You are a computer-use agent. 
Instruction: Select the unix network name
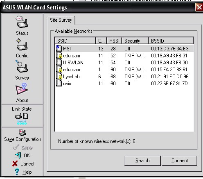point(67,84)
